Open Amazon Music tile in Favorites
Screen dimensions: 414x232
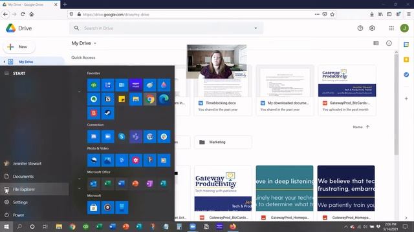tap(136, 85)
